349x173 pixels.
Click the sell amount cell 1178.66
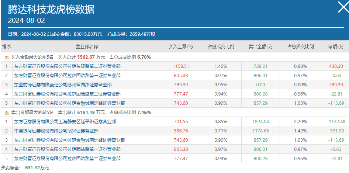(x=260, y=131)
